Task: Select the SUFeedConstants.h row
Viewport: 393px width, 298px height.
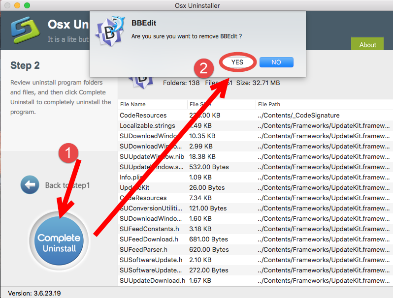Action: (x=256, y=229)
